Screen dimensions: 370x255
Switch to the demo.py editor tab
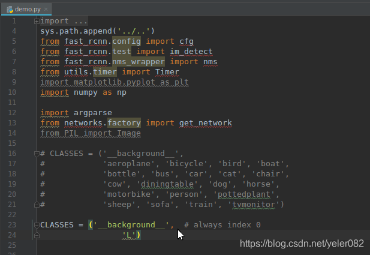26,9
